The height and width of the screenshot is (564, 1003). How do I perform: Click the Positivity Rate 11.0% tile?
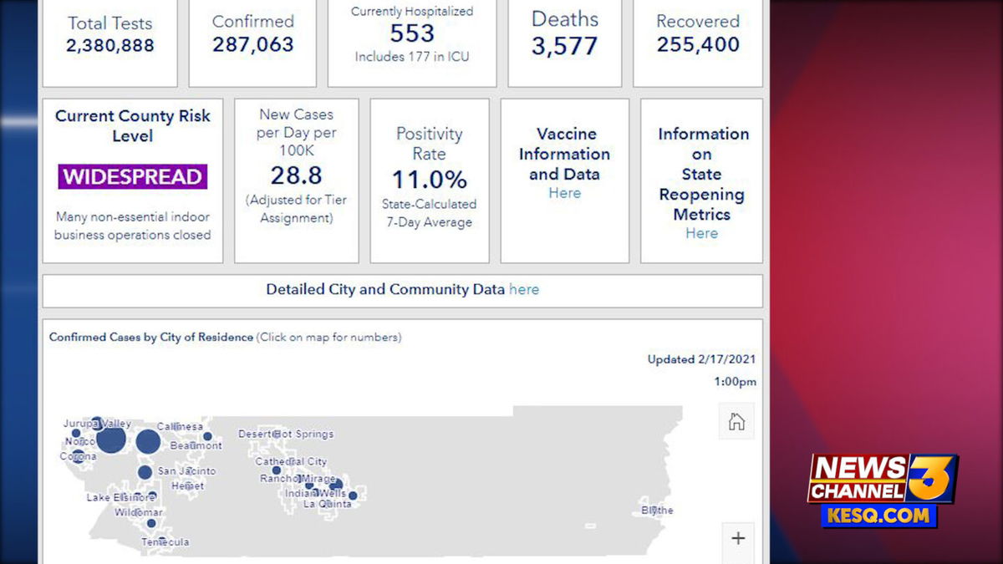[x=429, y=180]
